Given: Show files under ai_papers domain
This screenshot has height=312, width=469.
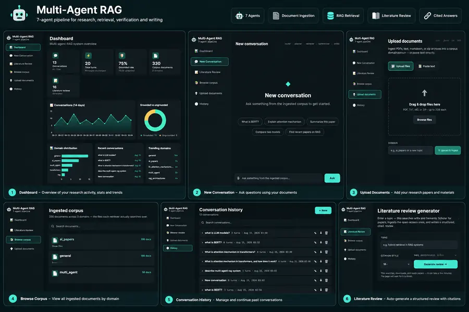Looking at the screenshot, I should pyautogui.click(x=57, y=246).
